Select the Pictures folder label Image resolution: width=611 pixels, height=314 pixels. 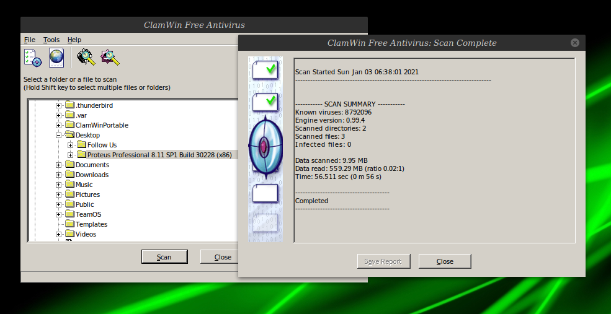[x=87, y=194]
